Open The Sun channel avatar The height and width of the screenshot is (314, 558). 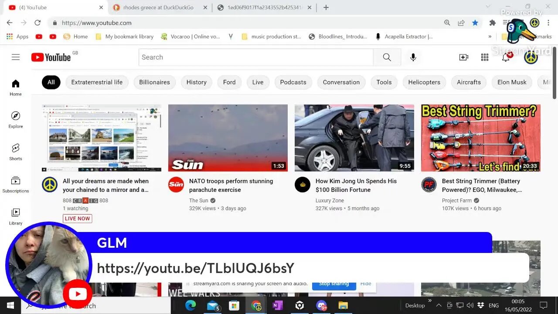coord(176,185)
